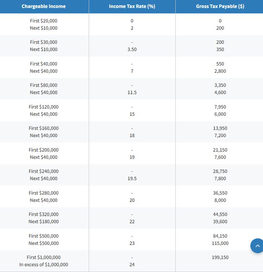Image resolution: width=263 pixels, height=272 pixels.
Task: Click the First $40,000 income cell
Action: (x=44, y=64)
